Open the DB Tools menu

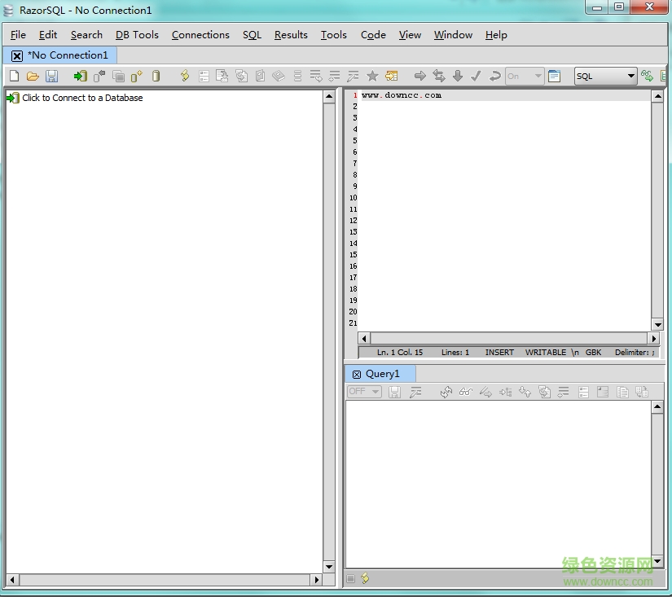click(137, 34)
